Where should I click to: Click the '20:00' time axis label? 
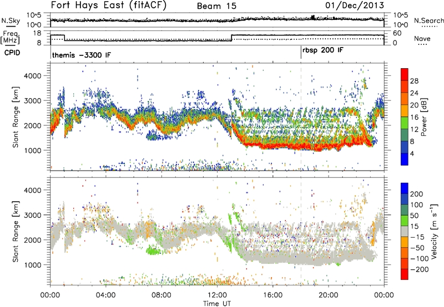tap(328, 295)
